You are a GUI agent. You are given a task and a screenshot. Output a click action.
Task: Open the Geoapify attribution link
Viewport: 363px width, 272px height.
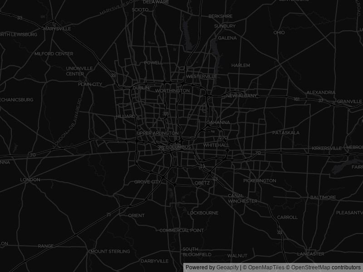(227, 267)
